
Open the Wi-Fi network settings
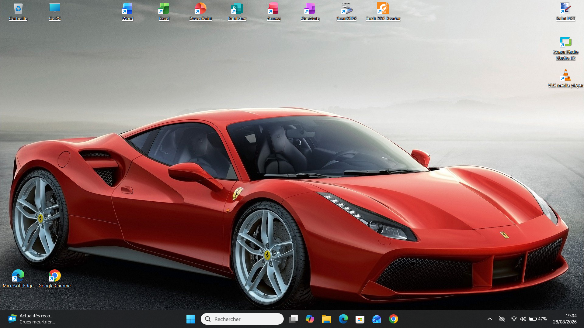tap(514, 319)
